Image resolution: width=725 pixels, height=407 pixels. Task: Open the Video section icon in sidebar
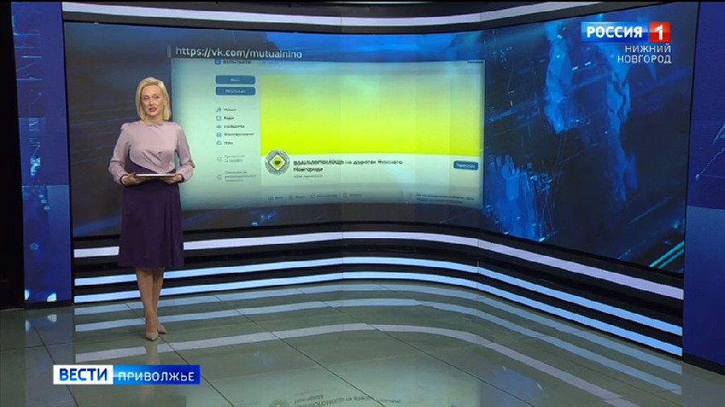pyautogui.click(x=219, y=117)
